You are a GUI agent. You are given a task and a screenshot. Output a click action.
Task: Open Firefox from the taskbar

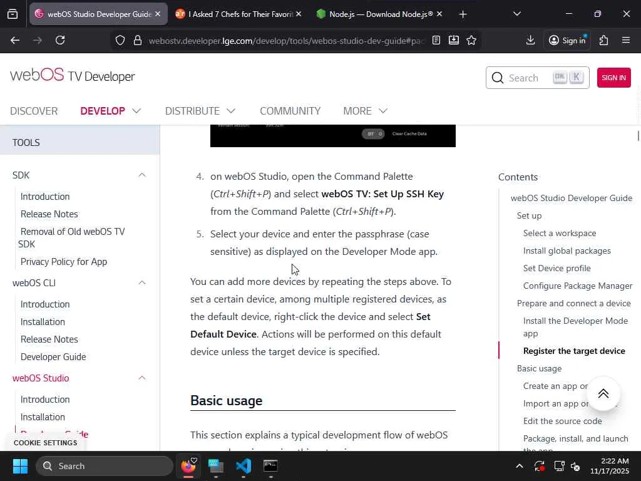(x=188, y=466)
